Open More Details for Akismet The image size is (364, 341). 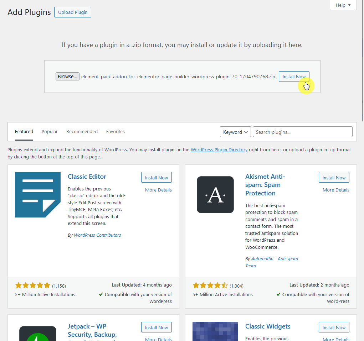(336, 190)
